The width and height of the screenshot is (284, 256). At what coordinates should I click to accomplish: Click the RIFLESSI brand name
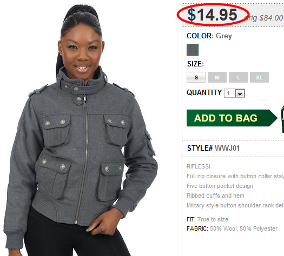(199, 166)
